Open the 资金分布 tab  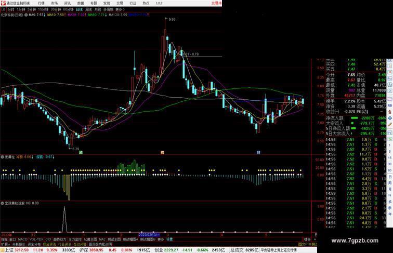click(x=34, y=244)
